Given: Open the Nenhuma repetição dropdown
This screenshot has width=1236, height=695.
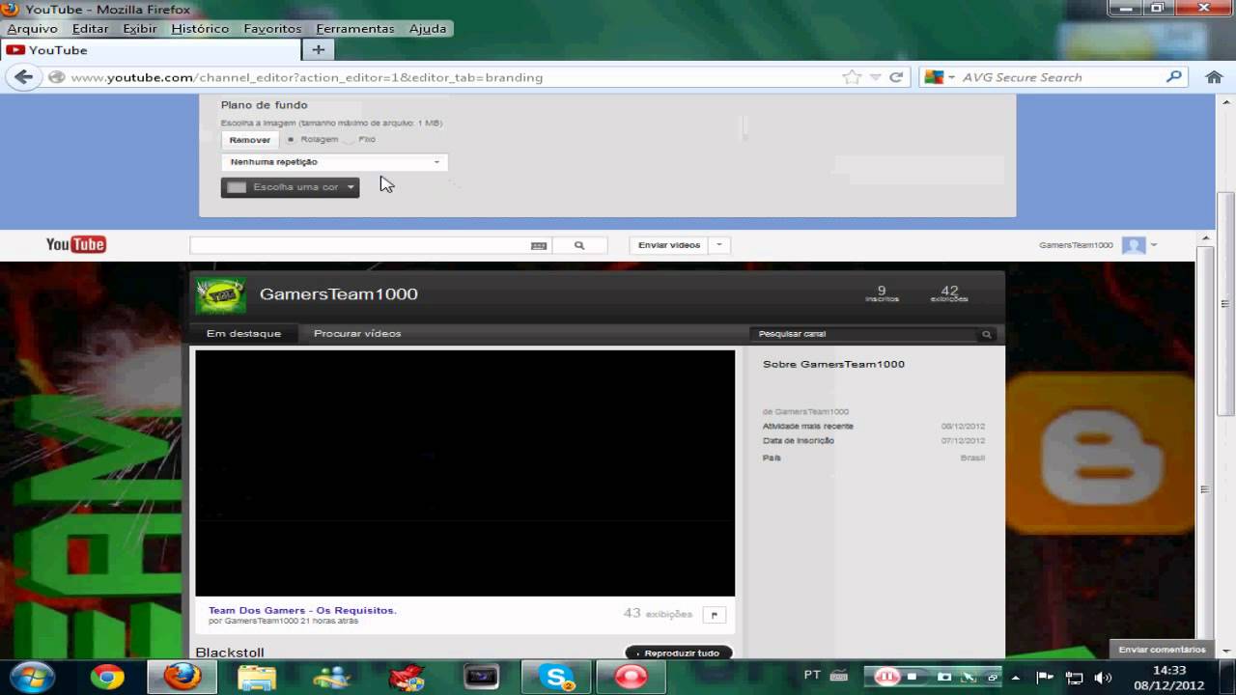Looking at the screenshot, I should click(x=334, y=162).
